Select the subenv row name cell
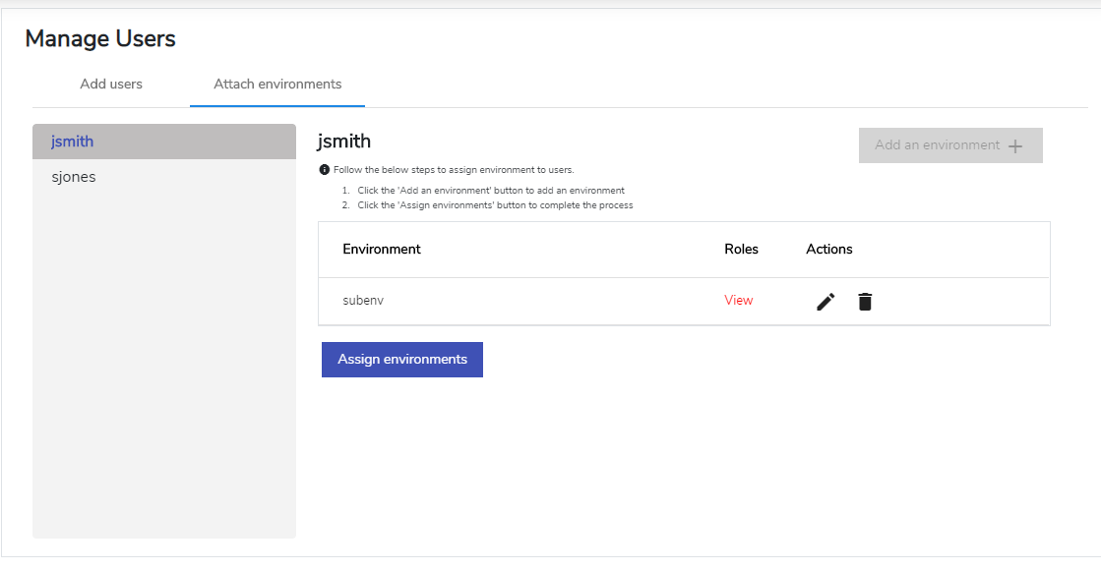The height and width of the screenshot is (571, 1101). pos(363,300)
